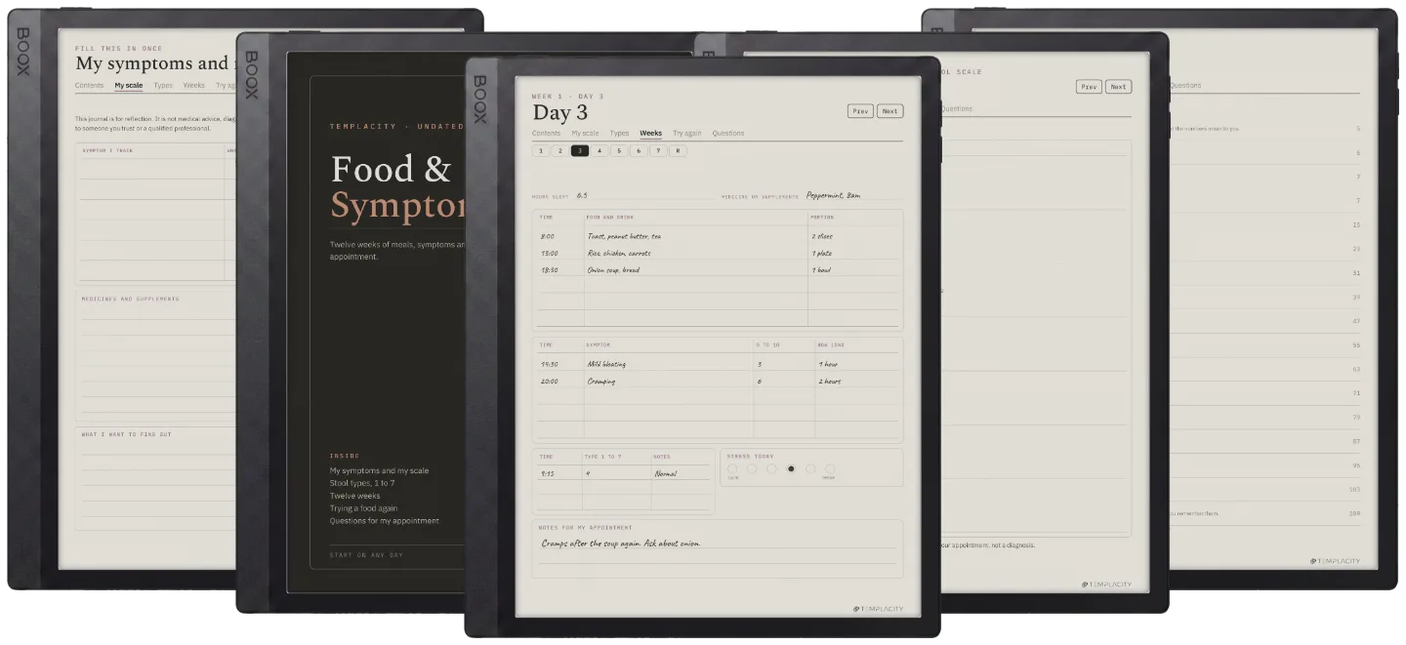Select the highlighted day 3 button
1406x645 pixels.
coord(580,151)
